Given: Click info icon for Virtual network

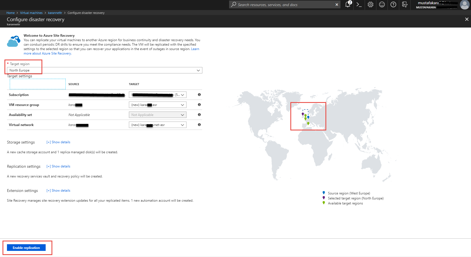Looking at the screenshot, I should 199,125.
